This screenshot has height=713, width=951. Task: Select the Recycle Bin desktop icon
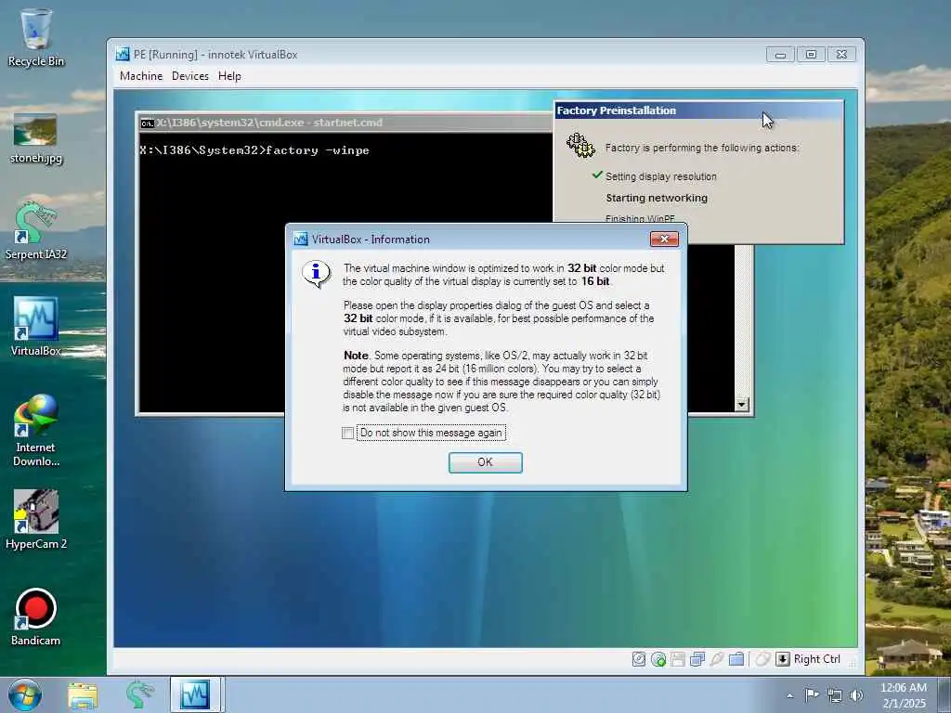(x=36, y=37)
